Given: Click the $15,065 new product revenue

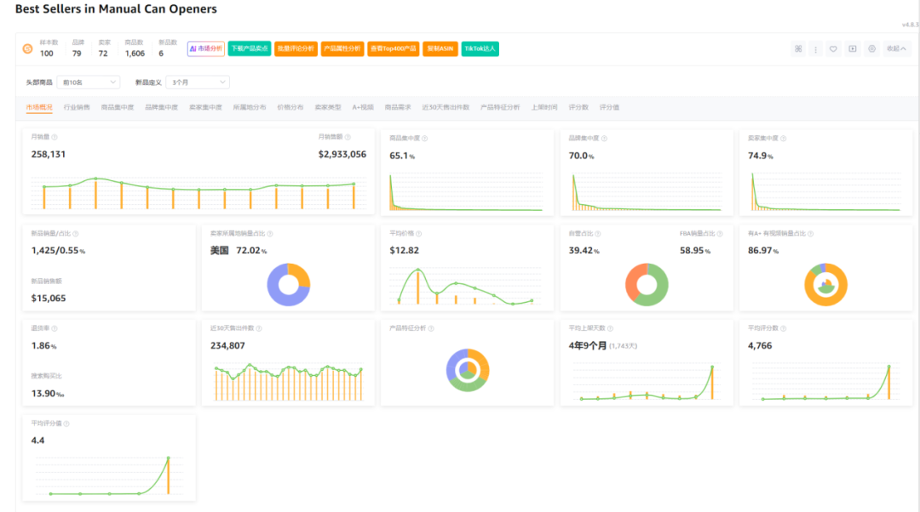Looking at the screenshot, I should 48,299.
